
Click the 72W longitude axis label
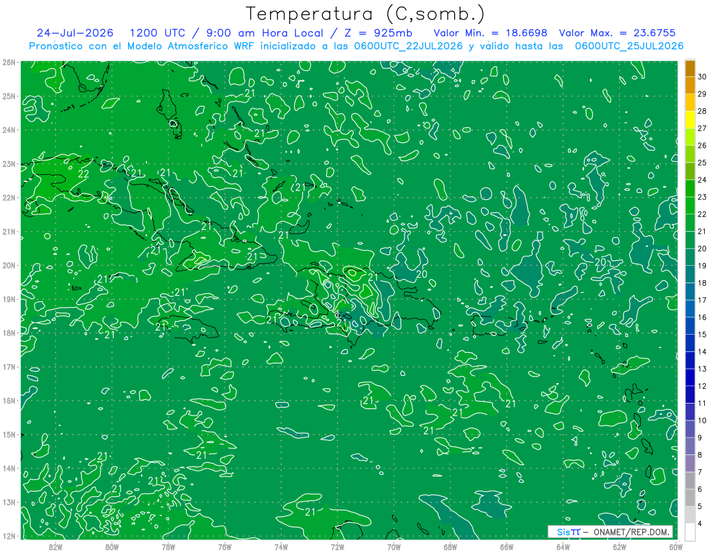coord(337,546)
